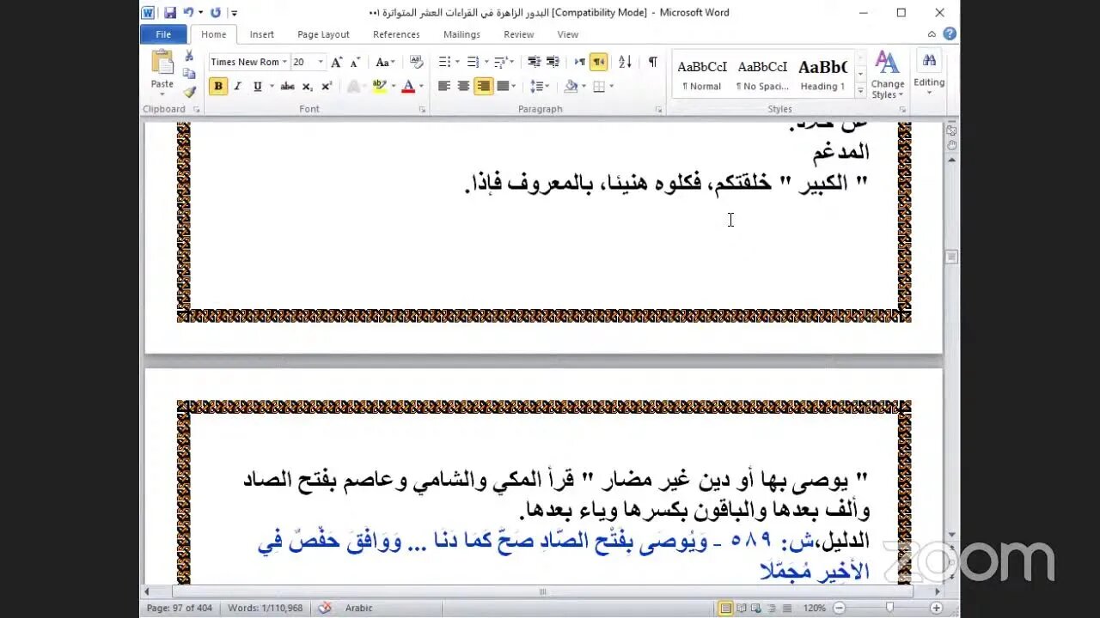Toggle show paragraph marks
Viewport: 1100px width, 618px height.
tap(653, 62)
